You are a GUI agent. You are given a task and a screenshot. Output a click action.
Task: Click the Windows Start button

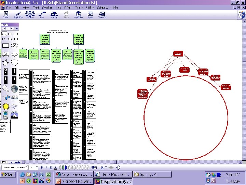(x=8, y=174)
